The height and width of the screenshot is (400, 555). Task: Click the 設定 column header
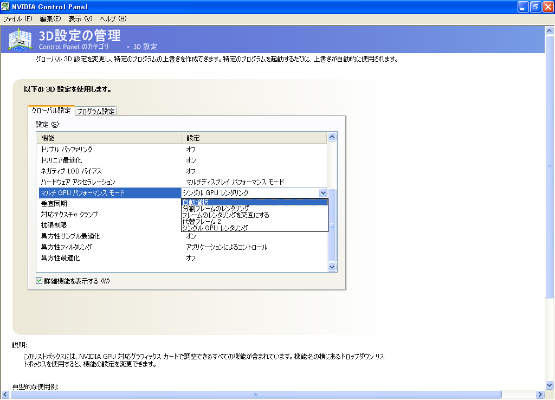coord(254,138)
